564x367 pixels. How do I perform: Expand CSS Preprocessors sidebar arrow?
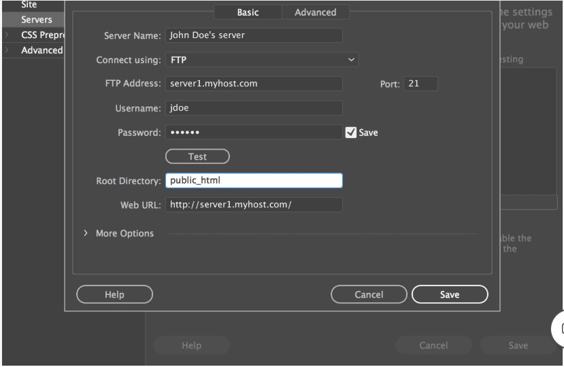pyautogui.click(x=7, y=35)
